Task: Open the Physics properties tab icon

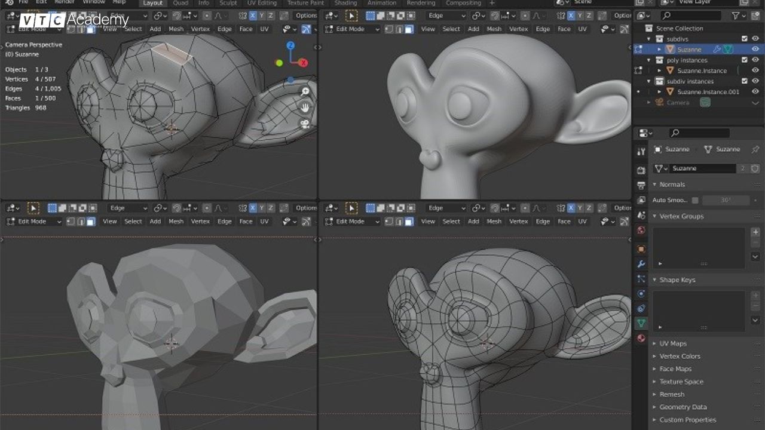Action: tap(641, 293)
